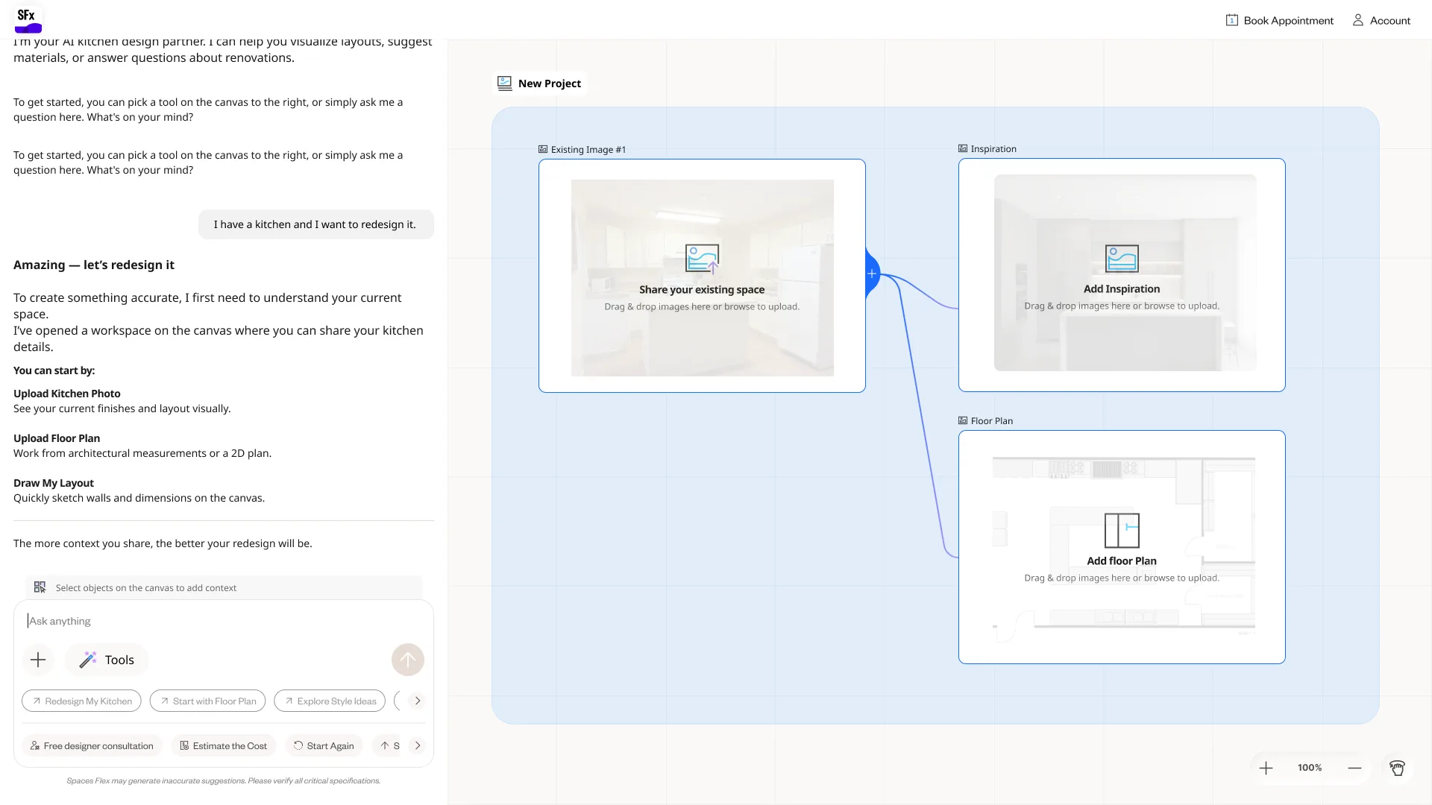
Task: Click the blue plus connector node
Action: click(x=872, y=274)
